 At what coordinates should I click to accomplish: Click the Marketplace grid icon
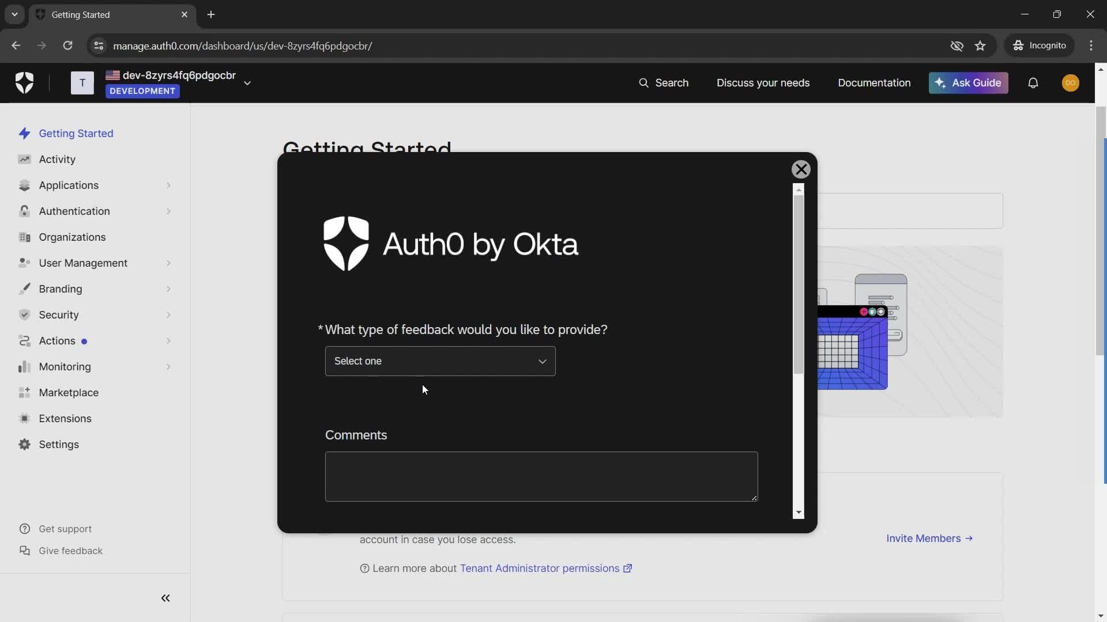24,393
